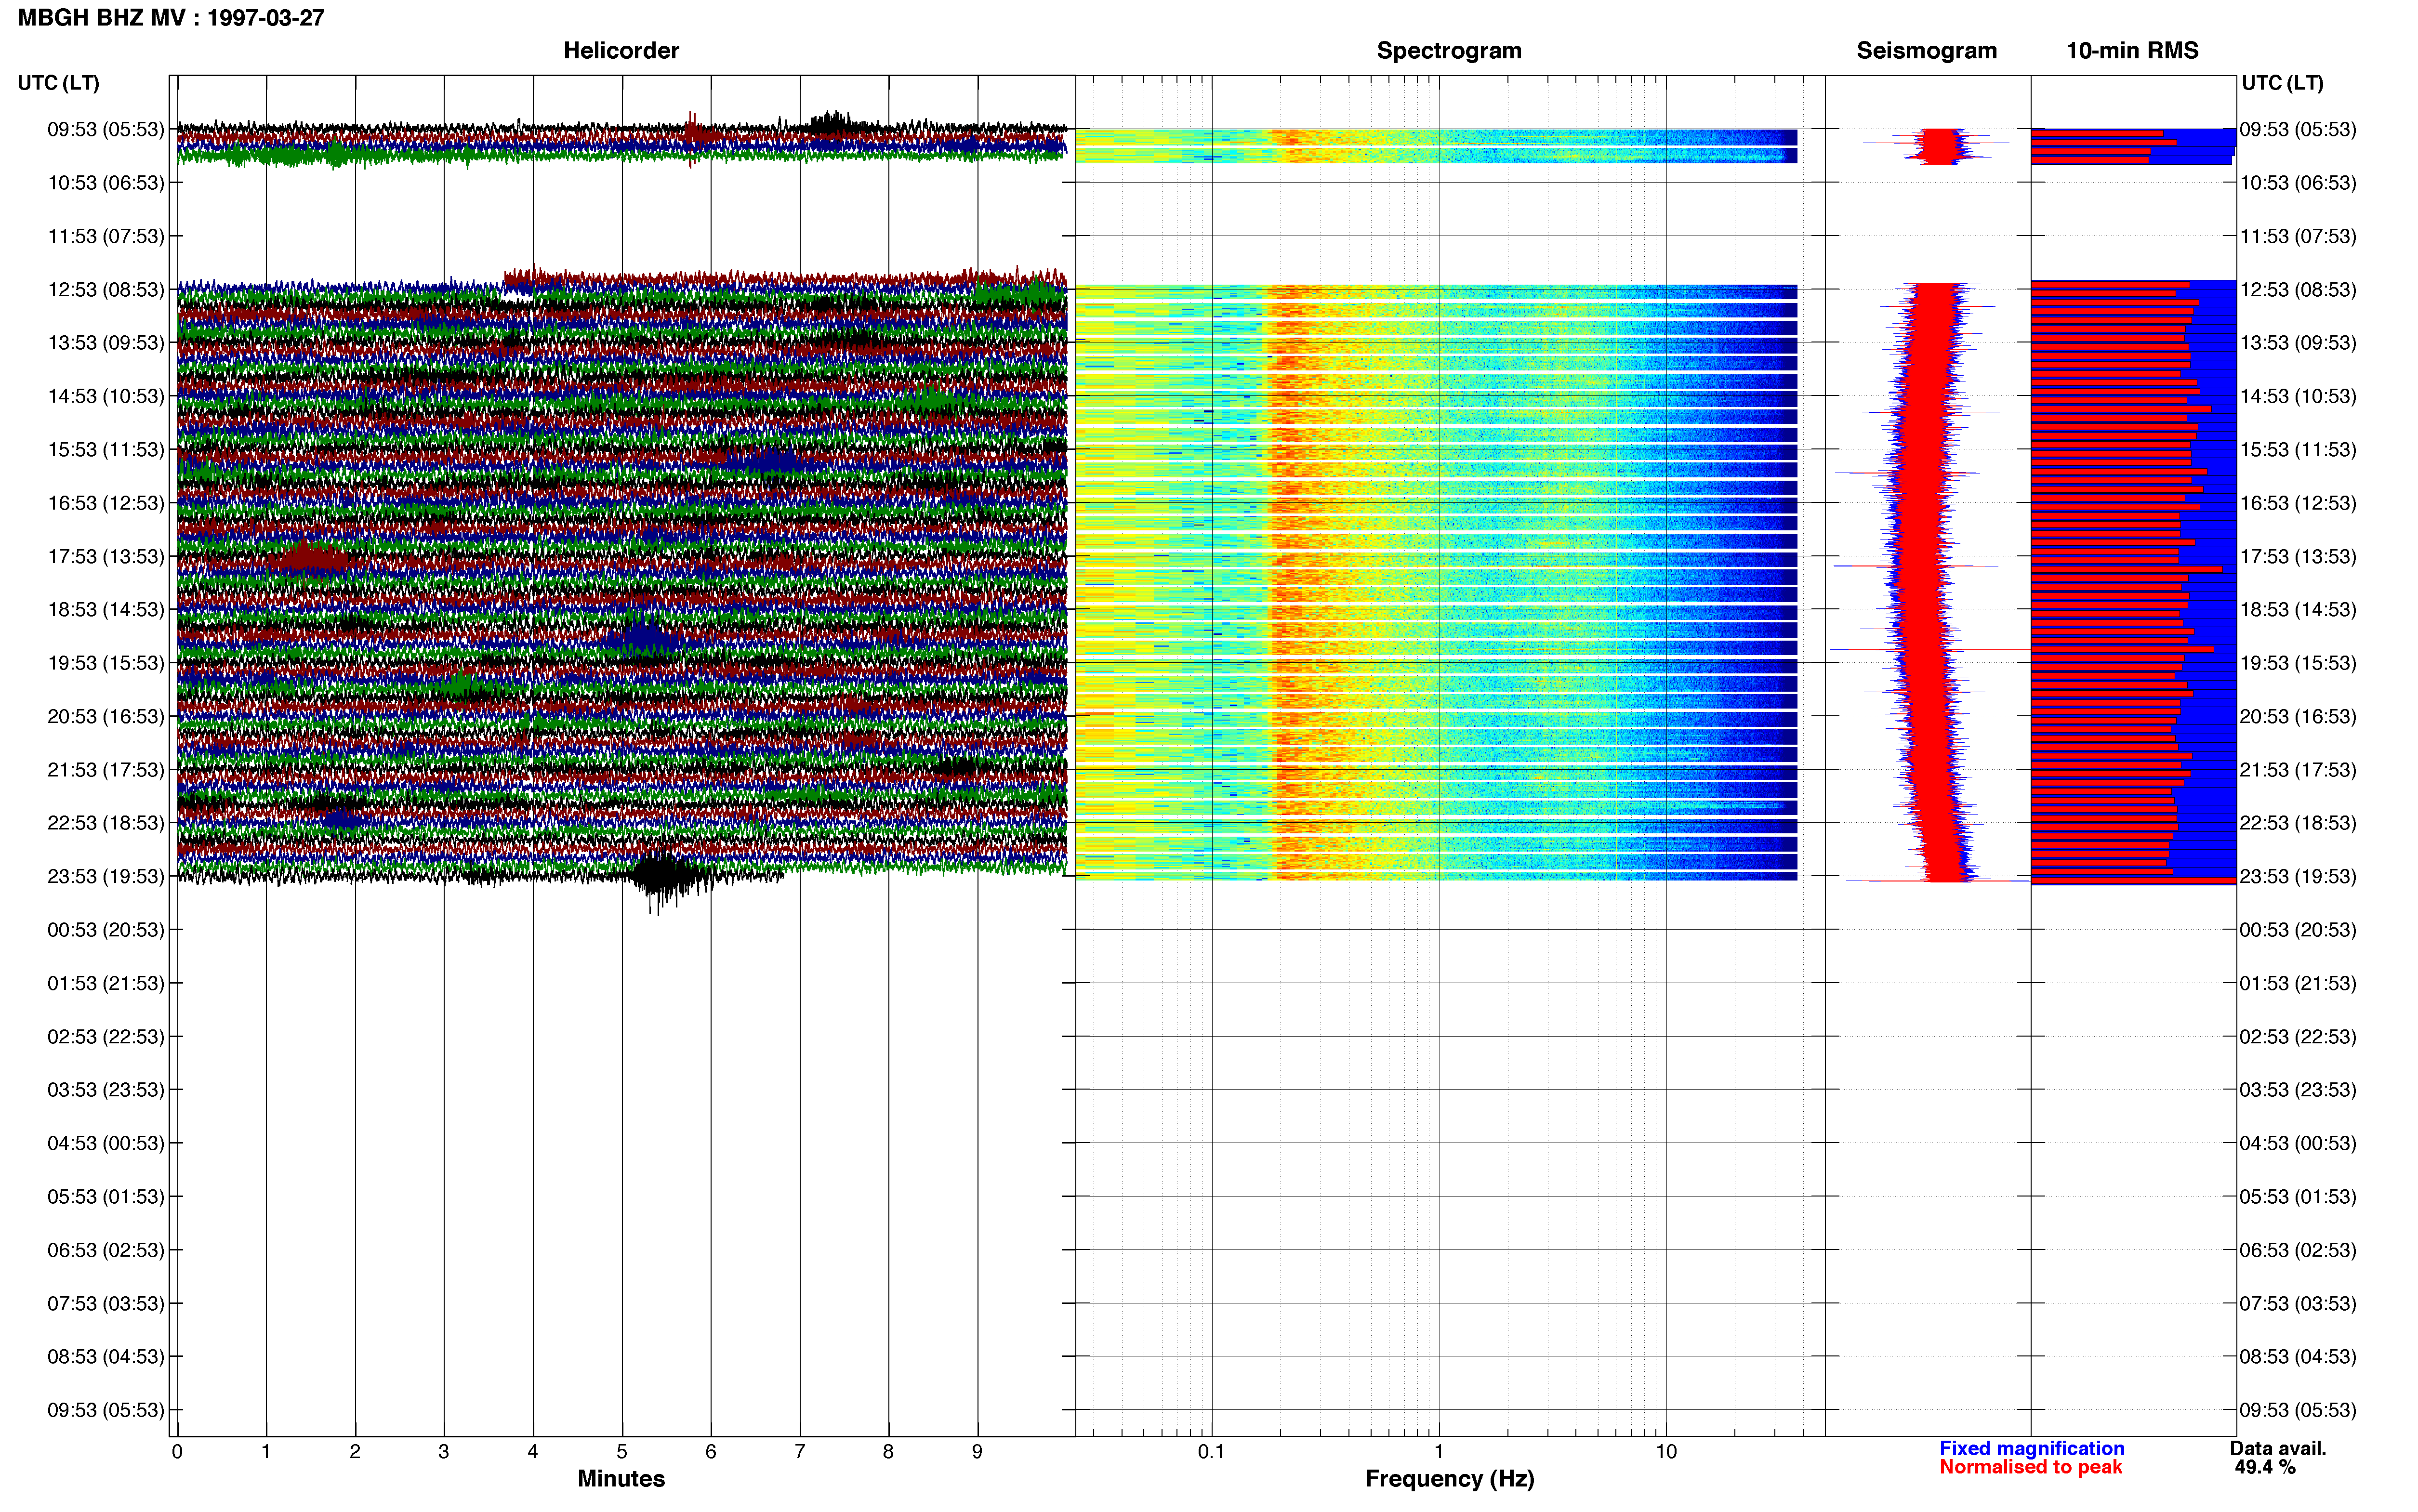
Task: Click the '10' Hz frequency axis tick label
Action: tap(1666, 1451)
